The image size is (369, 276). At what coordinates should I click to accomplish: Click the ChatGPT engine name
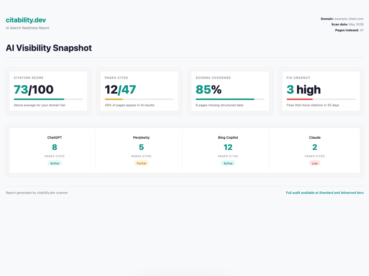pos(55,138)
